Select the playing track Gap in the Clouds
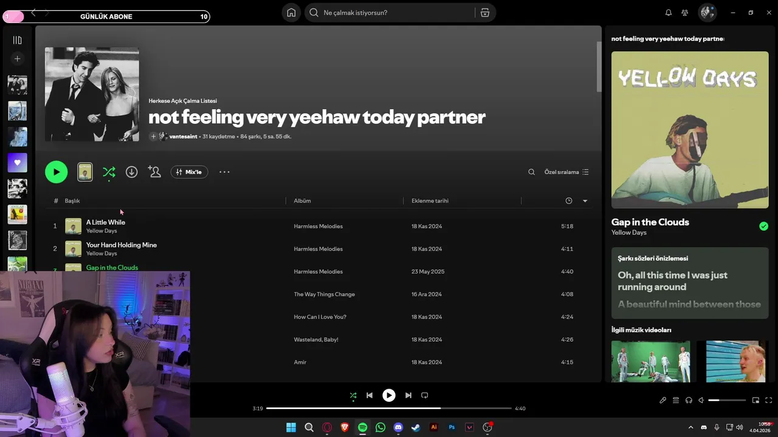Screen dimensions: 778x437 pos(112,268)
